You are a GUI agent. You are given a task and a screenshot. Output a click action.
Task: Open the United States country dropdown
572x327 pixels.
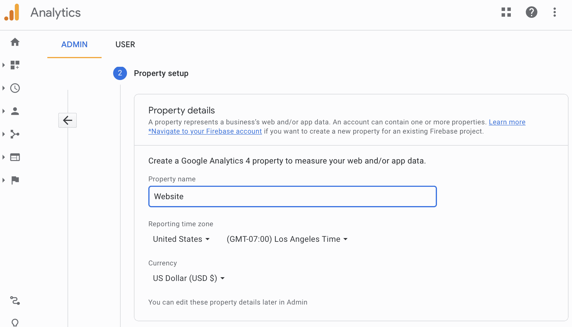pos(181,239)
